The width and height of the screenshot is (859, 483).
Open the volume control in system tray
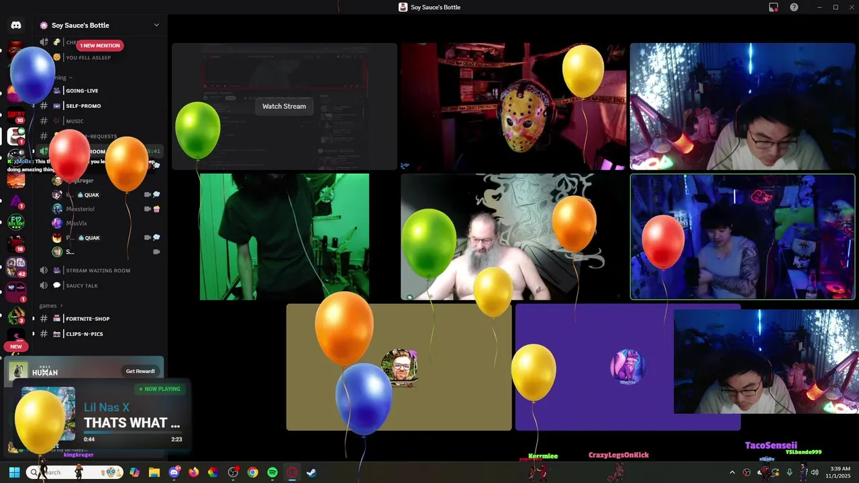815,472
